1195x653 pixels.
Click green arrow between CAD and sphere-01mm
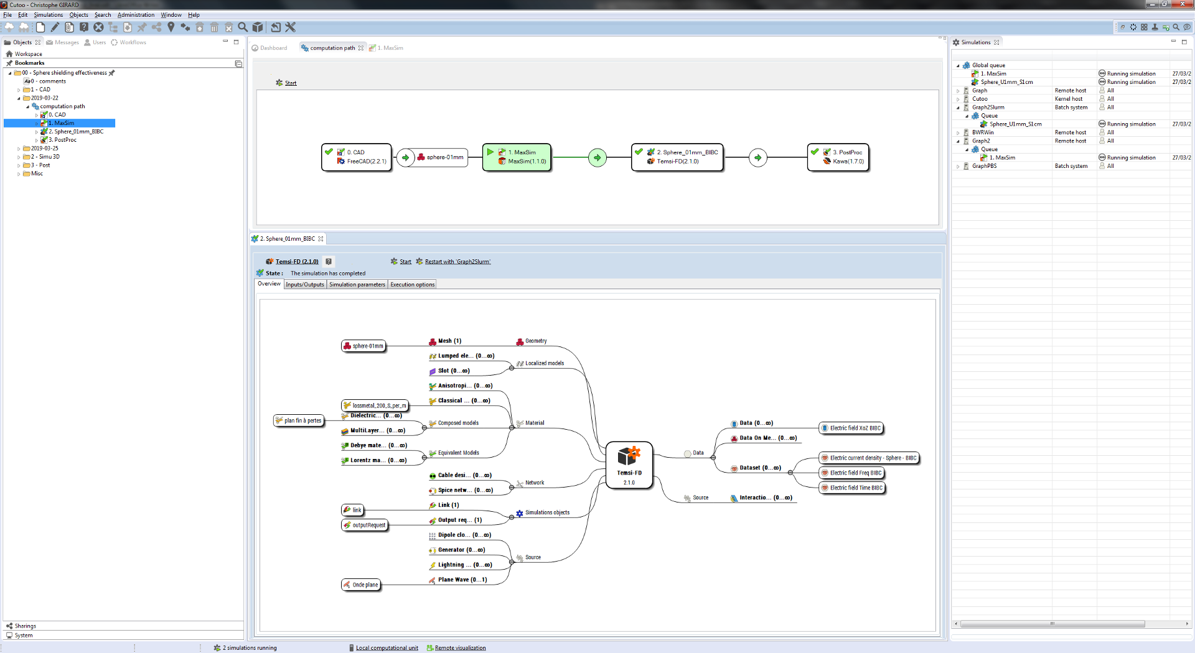[x=405, y=158]
